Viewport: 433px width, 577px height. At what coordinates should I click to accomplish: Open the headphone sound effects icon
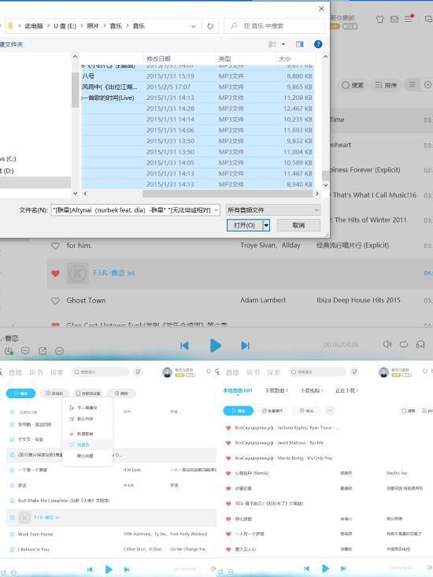point(420,345)
